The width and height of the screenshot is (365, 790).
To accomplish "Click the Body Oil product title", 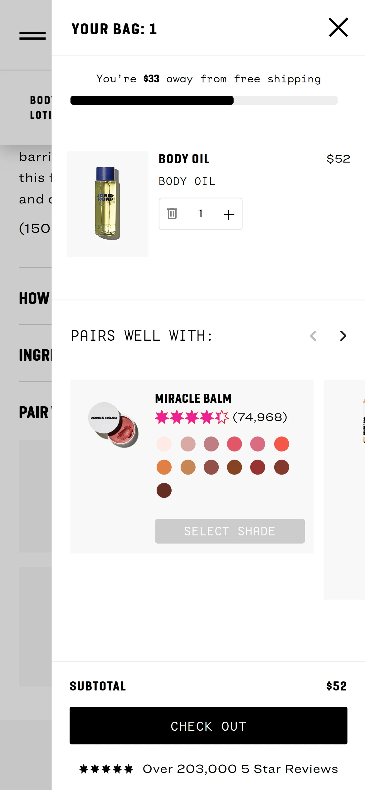I will tap(184, 159).
